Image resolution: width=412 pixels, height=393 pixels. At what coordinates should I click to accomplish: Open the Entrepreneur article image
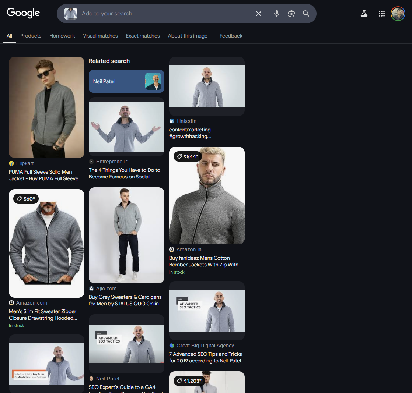tap(126, 127)
